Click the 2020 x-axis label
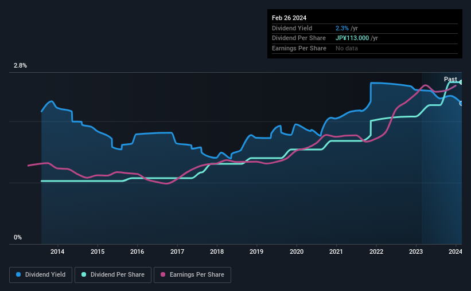The width and height of the screenshot is (471, 291). tap(297, 251)
